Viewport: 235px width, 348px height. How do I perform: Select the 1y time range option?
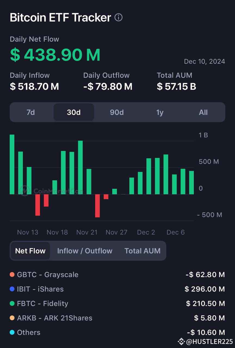point(160,112)
